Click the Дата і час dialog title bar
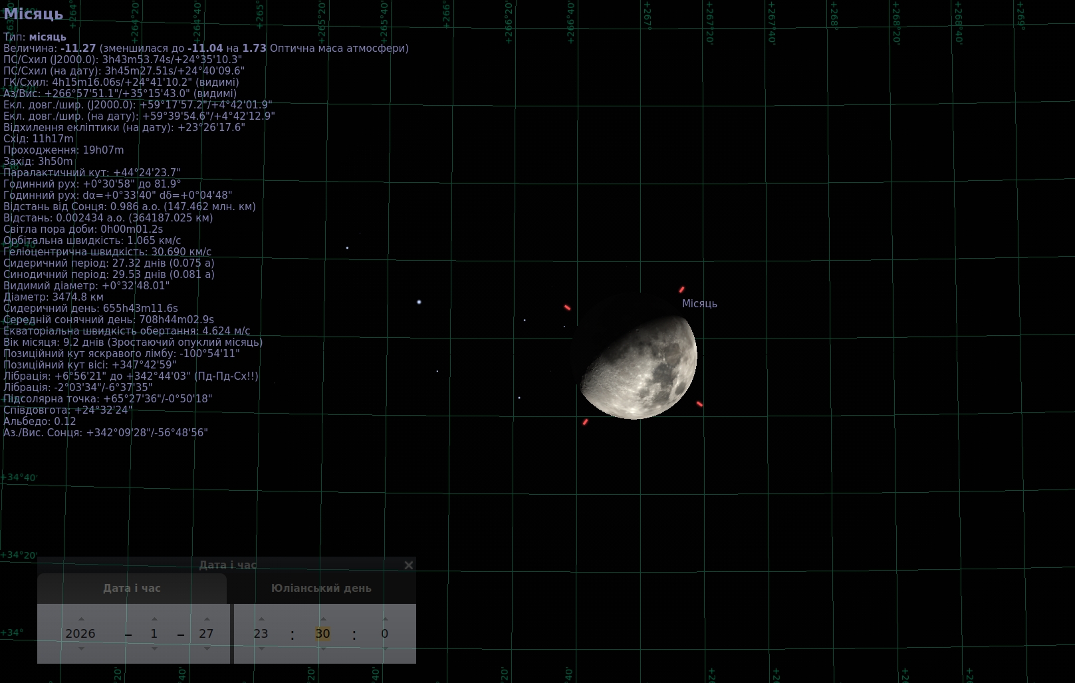Viewport: 1075px width, 683px height. [227, 565]
